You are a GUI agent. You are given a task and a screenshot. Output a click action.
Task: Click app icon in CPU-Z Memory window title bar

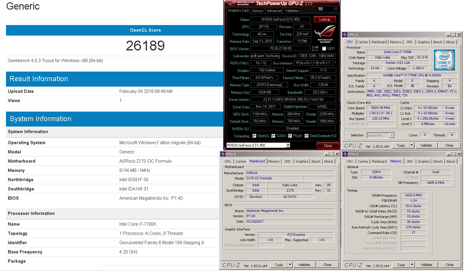click(345, 154)
